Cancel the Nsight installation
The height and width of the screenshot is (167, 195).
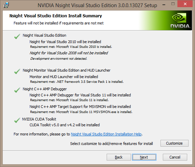coord(175,157)
